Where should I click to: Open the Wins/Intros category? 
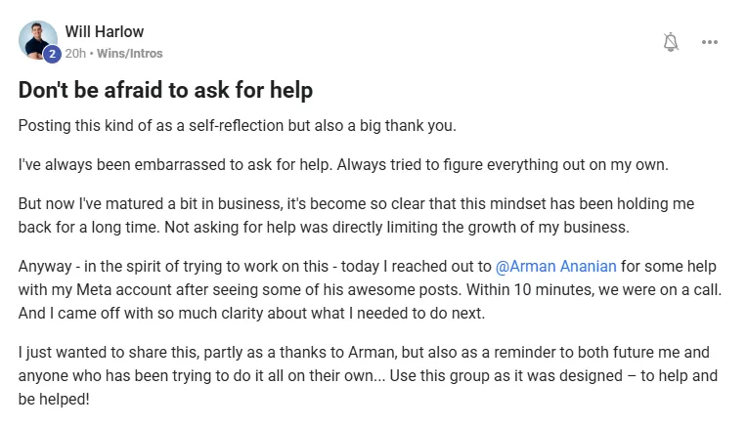[130, 54]
